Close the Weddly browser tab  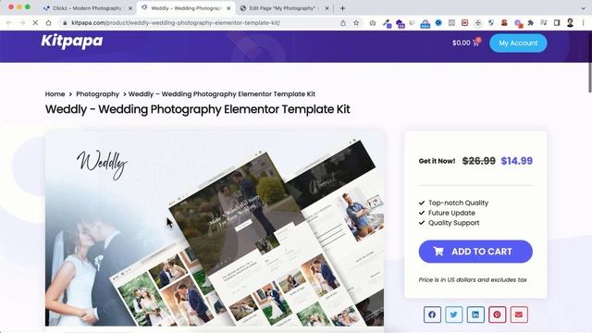point(228,8)
